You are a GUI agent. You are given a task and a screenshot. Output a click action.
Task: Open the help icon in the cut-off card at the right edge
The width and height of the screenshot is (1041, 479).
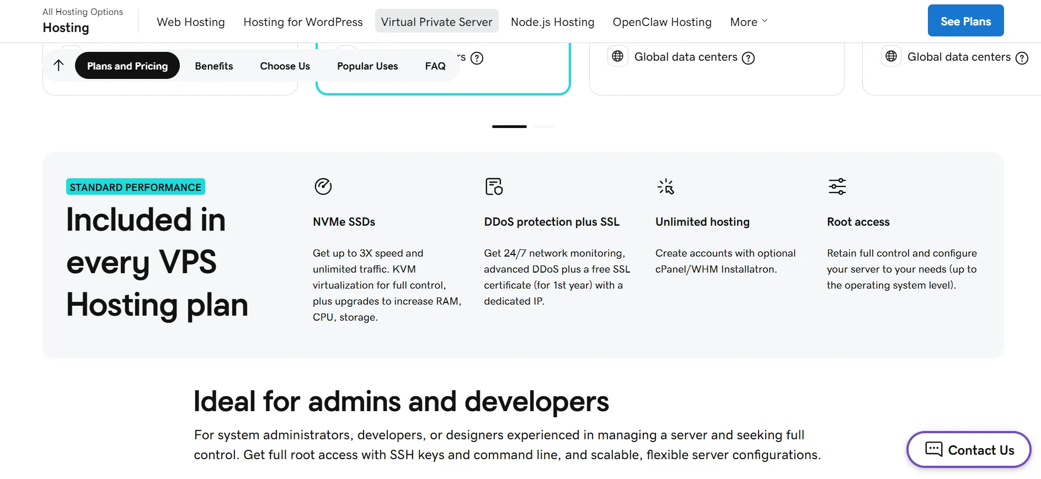coord(1022,58)
